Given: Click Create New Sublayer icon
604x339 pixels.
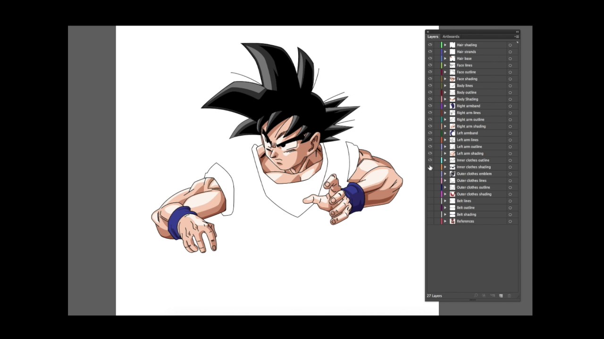Looking at the screenshot, I should coord(493,296).
